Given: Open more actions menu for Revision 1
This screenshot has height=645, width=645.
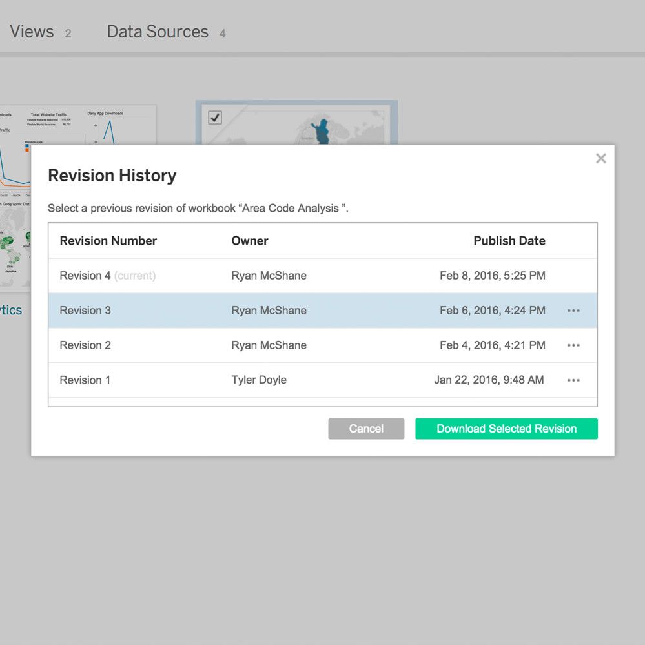Looking at the screenshot, I should pos(573,380).
